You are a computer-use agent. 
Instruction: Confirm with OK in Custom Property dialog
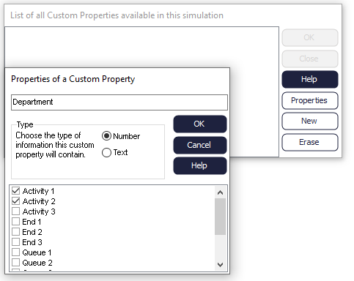point(200,124)
